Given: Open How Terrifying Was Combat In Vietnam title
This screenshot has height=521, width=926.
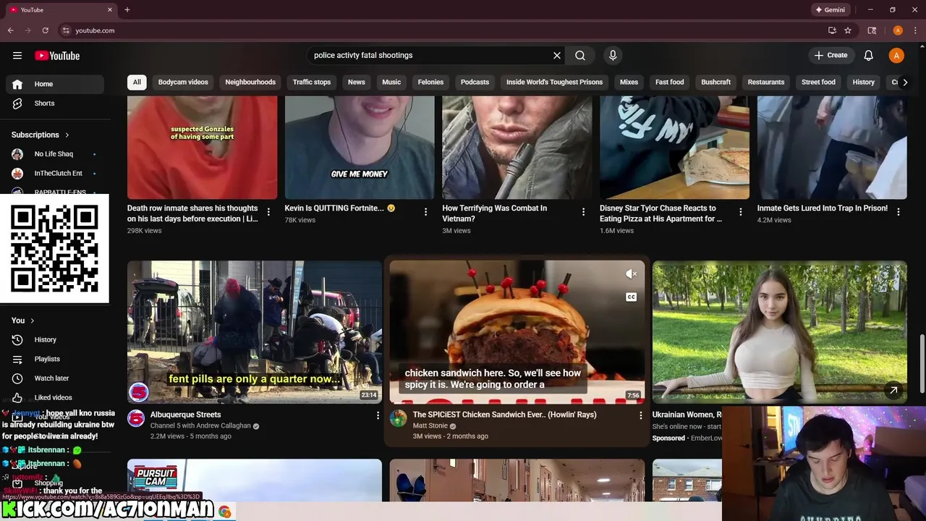Looking at the screenshot, I should 495,213.
